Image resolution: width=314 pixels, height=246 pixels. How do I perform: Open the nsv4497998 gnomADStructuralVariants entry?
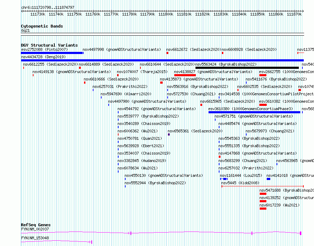pos(122,49)
